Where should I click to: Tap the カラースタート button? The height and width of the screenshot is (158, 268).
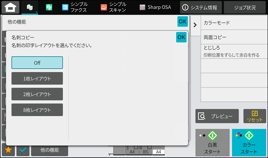coord(249,142)
